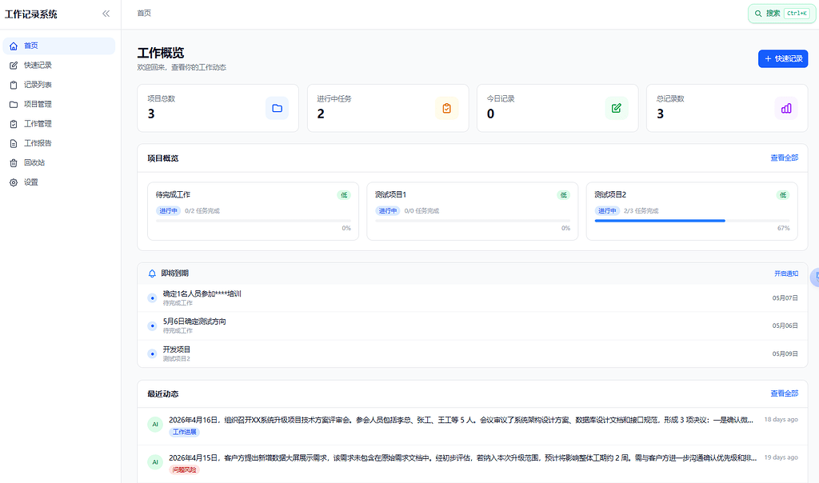
Task: Open the 2026年4月15日 activity entry
Action: click(x=472, y=464)
